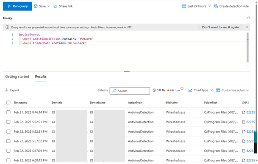Check the Feb 21, 2023 8:46:14 PM row checkbox
The width and height of the screenshot is (258, 164).
point(8,112)
